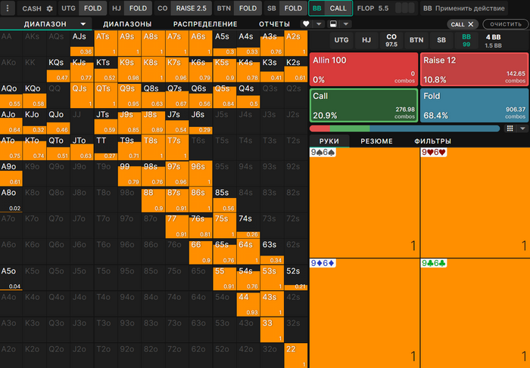
Task: Click the action frequency color bar
Action: [404, 128]
